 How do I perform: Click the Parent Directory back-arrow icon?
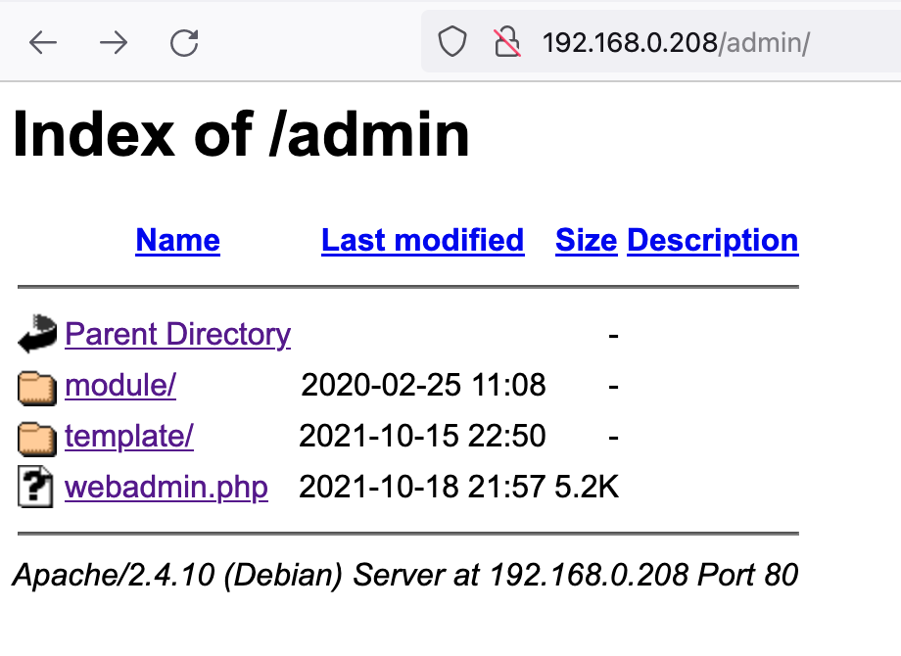point(37,335)
